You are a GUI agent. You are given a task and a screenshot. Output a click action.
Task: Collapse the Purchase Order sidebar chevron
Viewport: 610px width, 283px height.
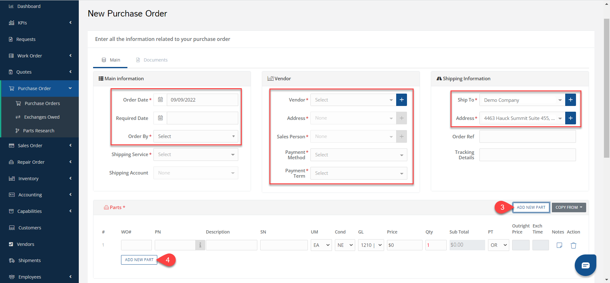[70, 88]
